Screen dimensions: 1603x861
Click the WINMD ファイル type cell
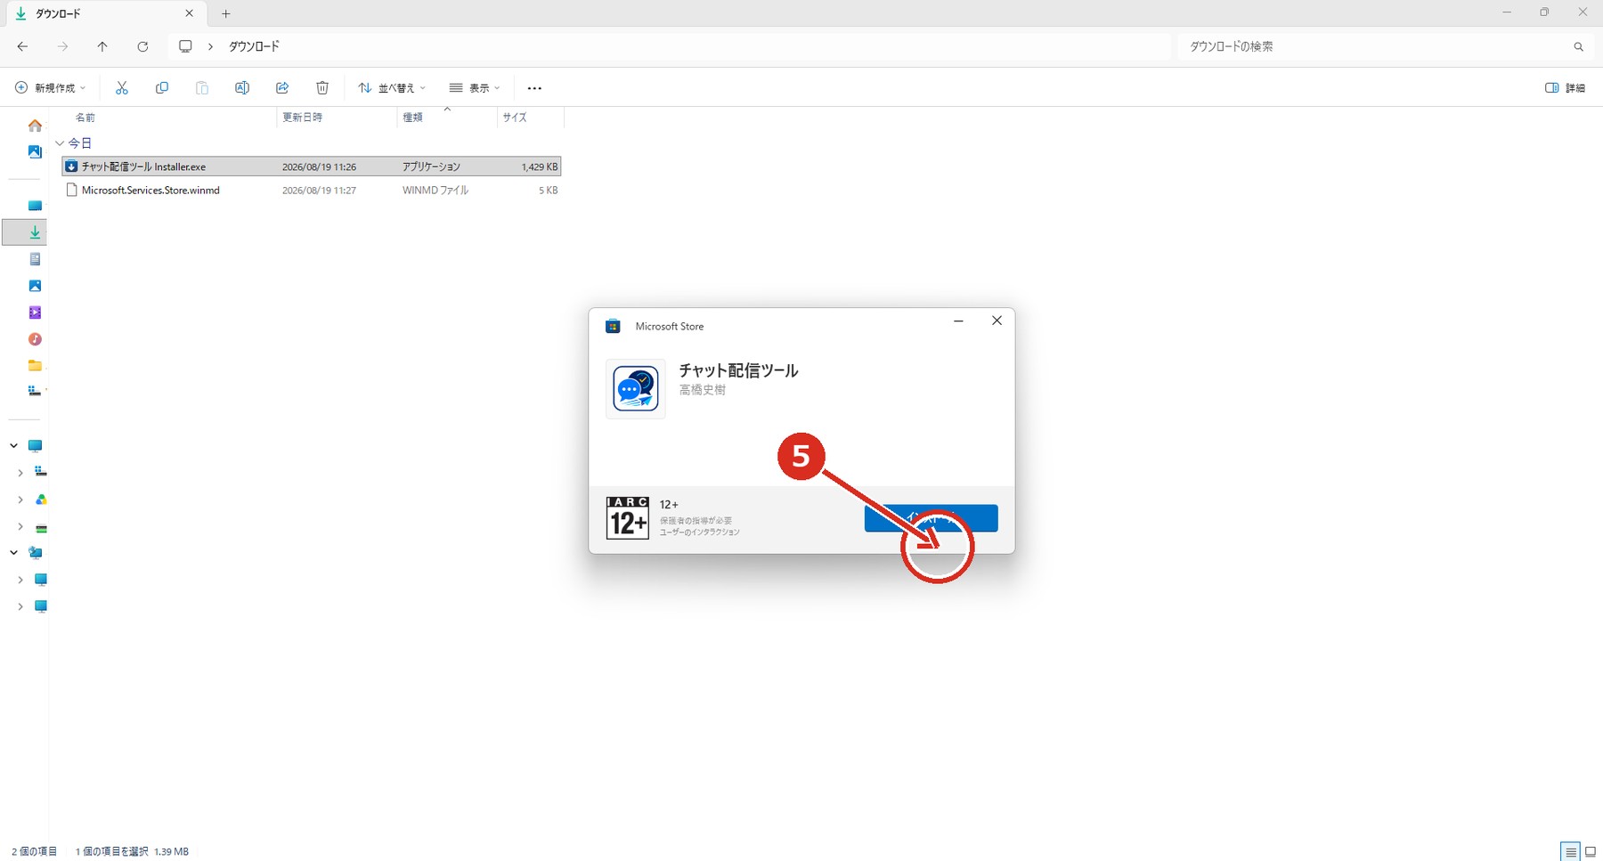pyautogui.click(x=435, y=191)
